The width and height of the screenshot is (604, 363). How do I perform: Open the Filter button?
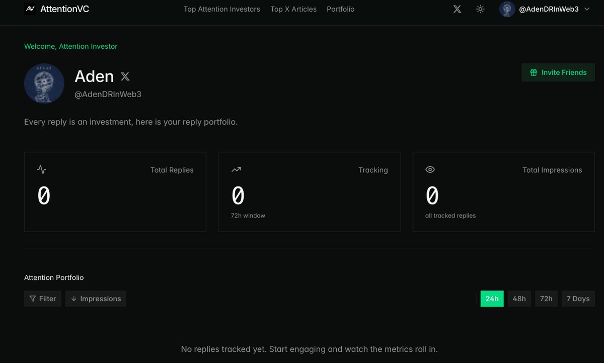point(43,299)
